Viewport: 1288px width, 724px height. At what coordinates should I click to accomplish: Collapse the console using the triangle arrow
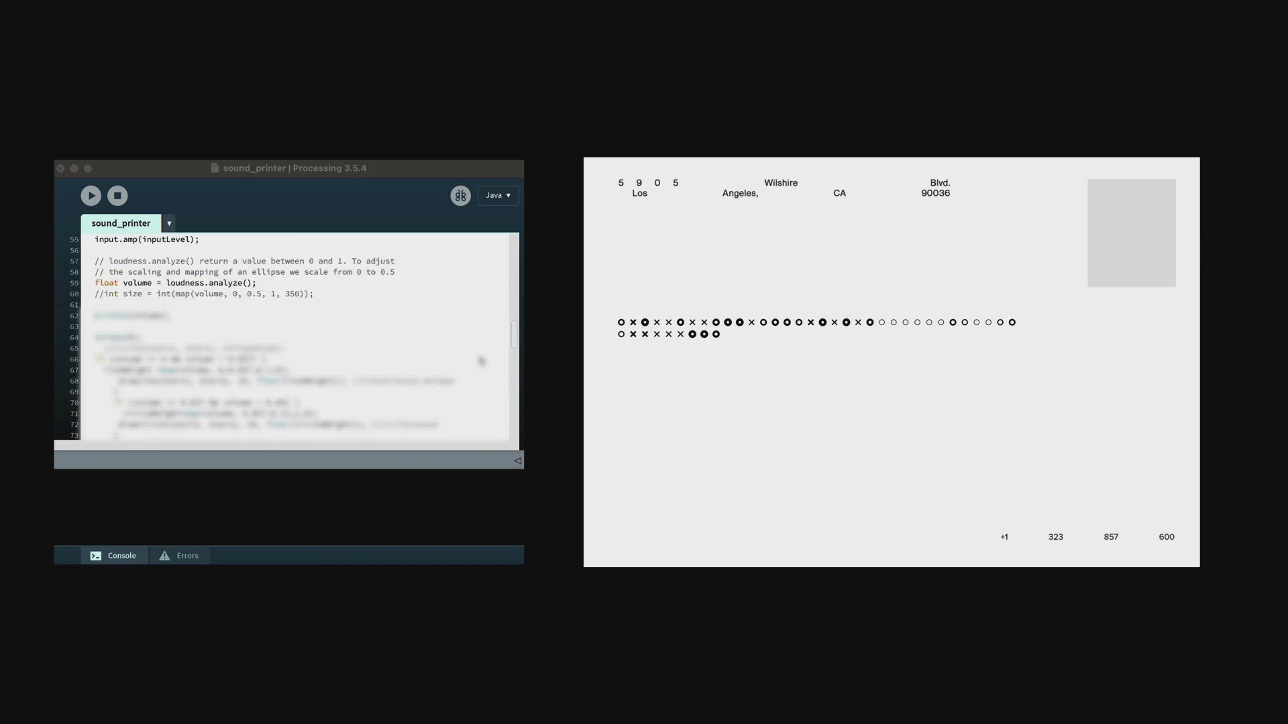click(x=517, y=461)
